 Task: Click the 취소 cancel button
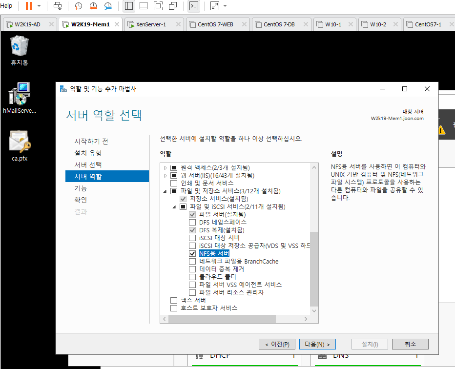pyautogui.click(x=410, y=344)
